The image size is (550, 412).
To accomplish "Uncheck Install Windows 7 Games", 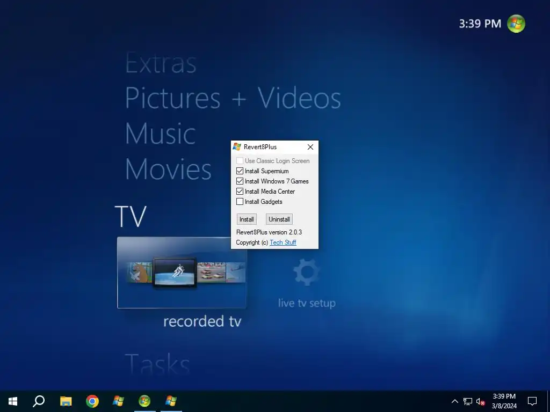I will [x=240, y=181].
